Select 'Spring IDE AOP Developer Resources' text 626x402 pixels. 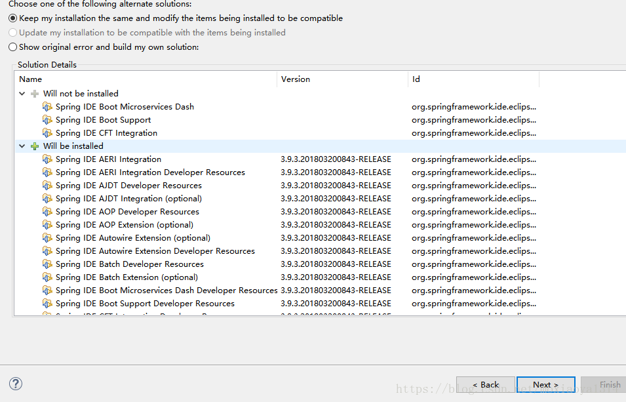pyautogui.click(x=127, y=212)
